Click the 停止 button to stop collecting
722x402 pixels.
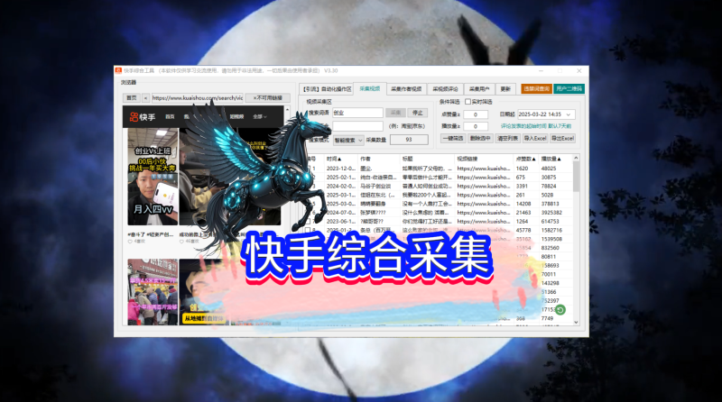pos(417,113)
